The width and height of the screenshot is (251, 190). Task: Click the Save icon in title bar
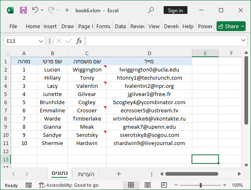click(x=23, y=10)
